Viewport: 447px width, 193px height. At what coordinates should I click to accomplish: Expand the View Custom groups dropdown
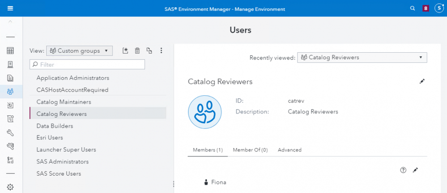tap(80, 51)
